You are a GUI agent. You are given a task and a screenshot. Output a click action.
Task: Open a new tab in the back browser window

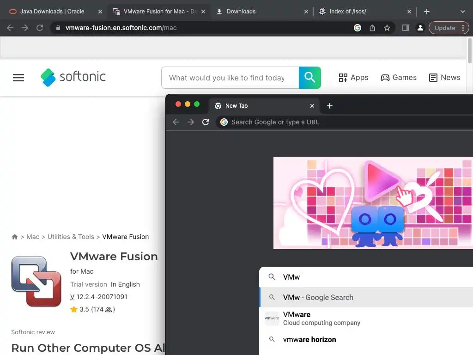pos(426,12)
